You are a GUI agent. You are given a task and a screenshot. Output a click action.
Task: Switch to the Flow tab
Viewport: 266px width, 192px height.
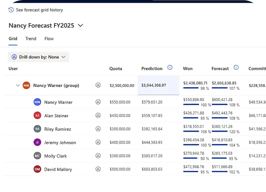(49, 39)
